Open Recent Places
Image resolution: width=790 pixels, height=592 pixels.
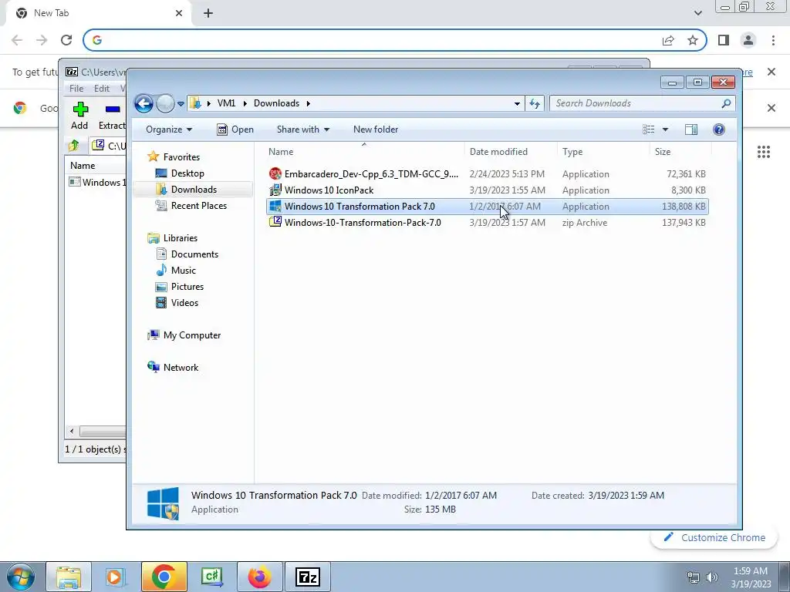tap(198, 205)
